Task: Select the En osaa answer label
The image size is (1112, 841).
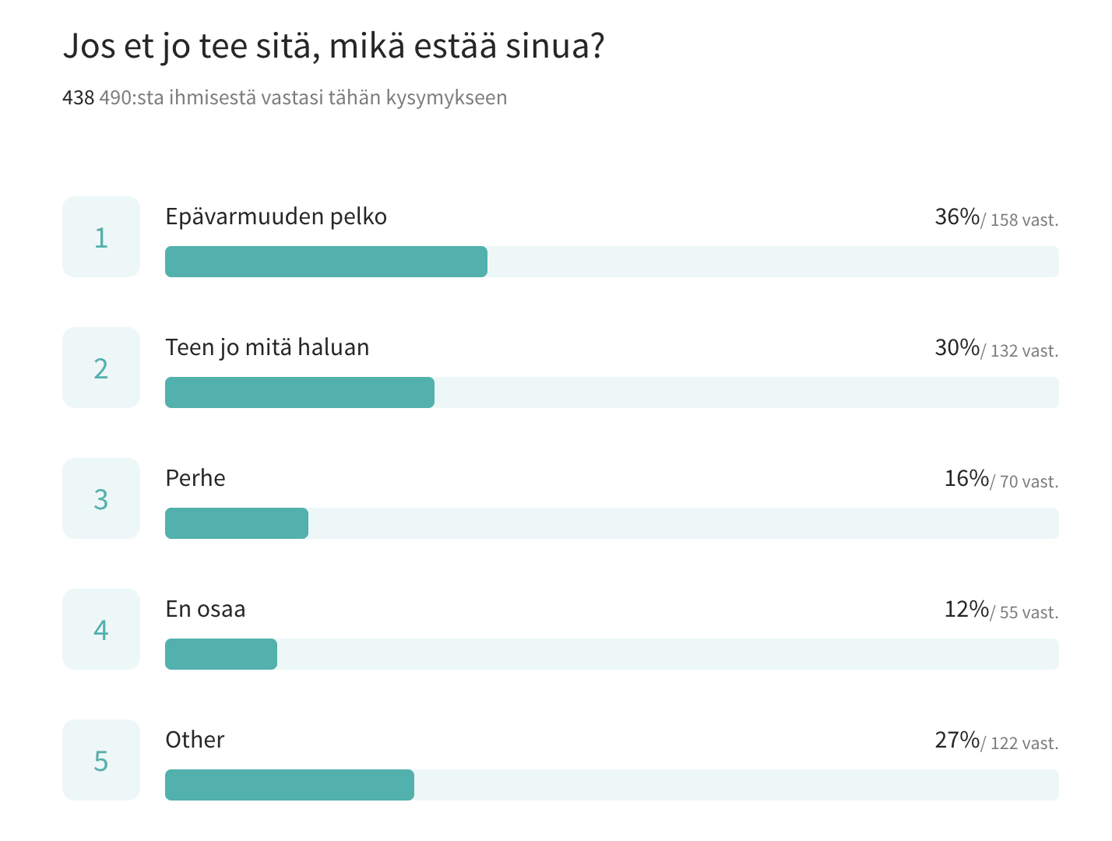Action: (206, 609)
